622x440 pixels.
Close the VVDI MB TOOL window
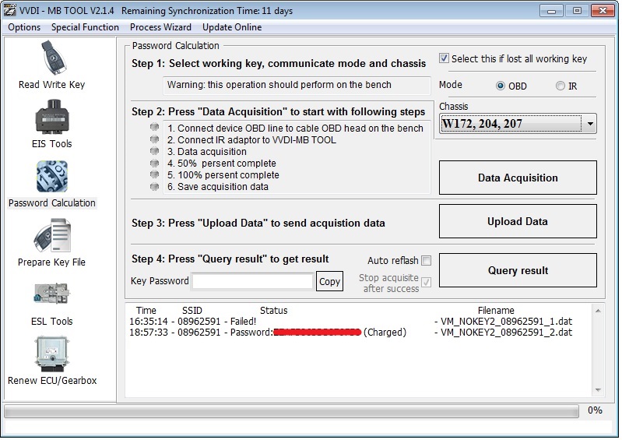coord(603,11)
